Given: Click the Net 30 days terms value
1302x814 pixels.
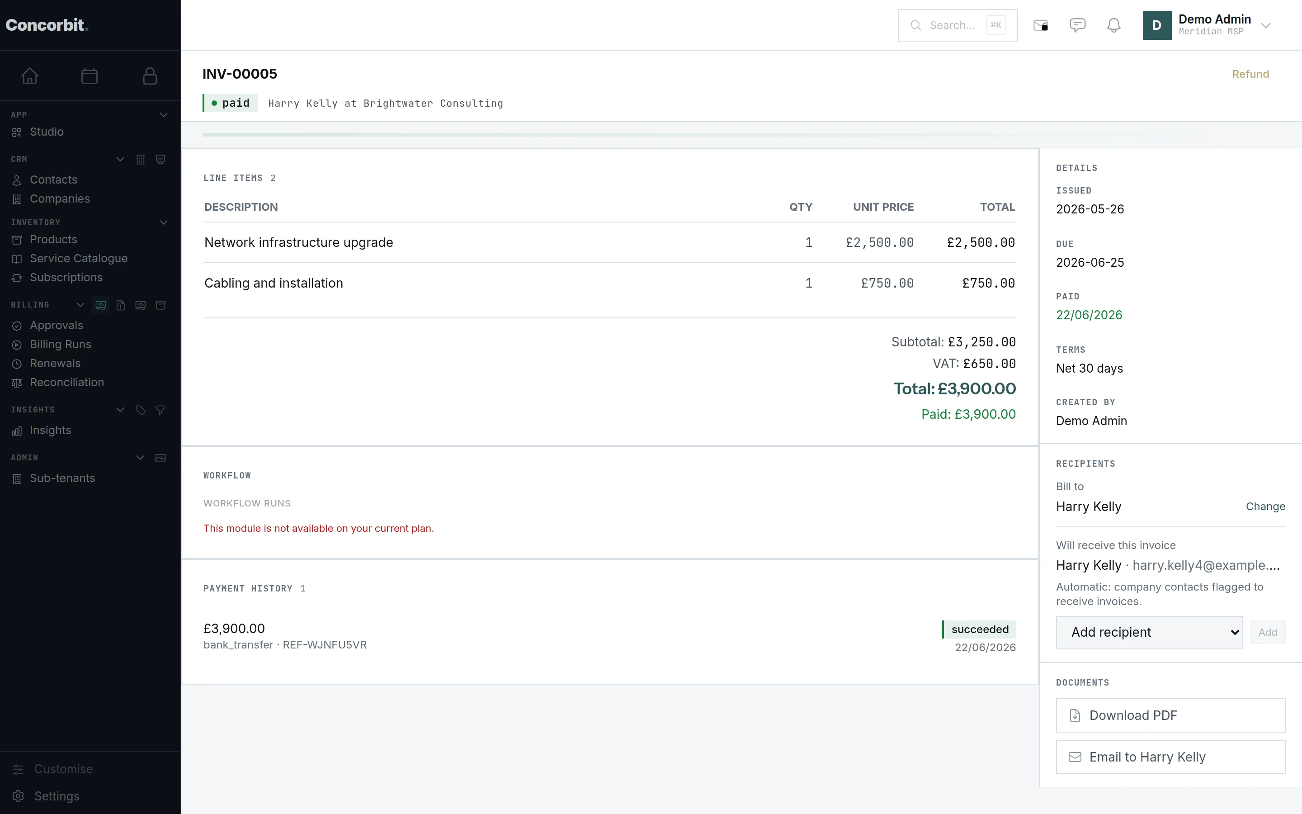Looking at the screenshot, I should click(1089, 369).
